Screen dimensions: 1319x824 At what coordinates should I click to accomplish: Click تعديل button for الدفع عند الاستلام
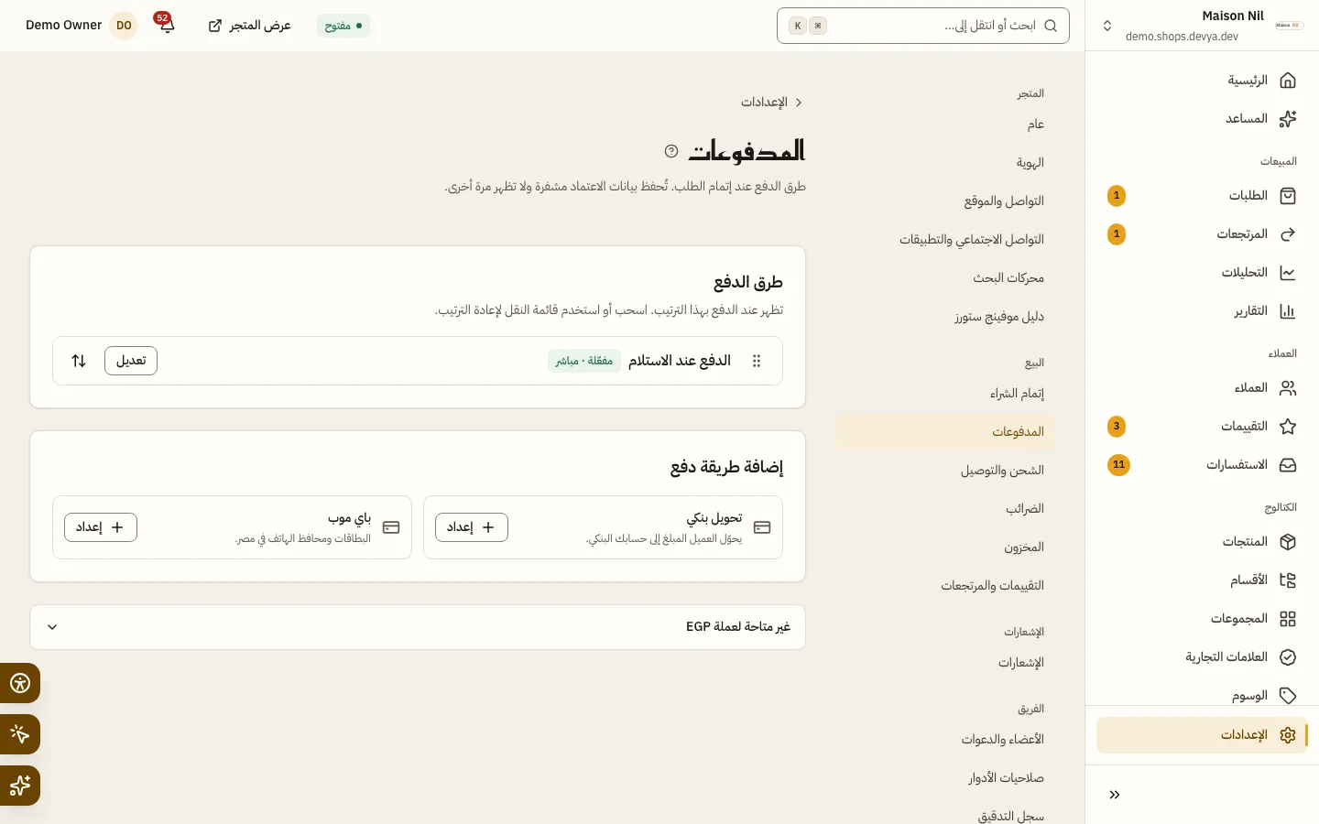(131, 361)
